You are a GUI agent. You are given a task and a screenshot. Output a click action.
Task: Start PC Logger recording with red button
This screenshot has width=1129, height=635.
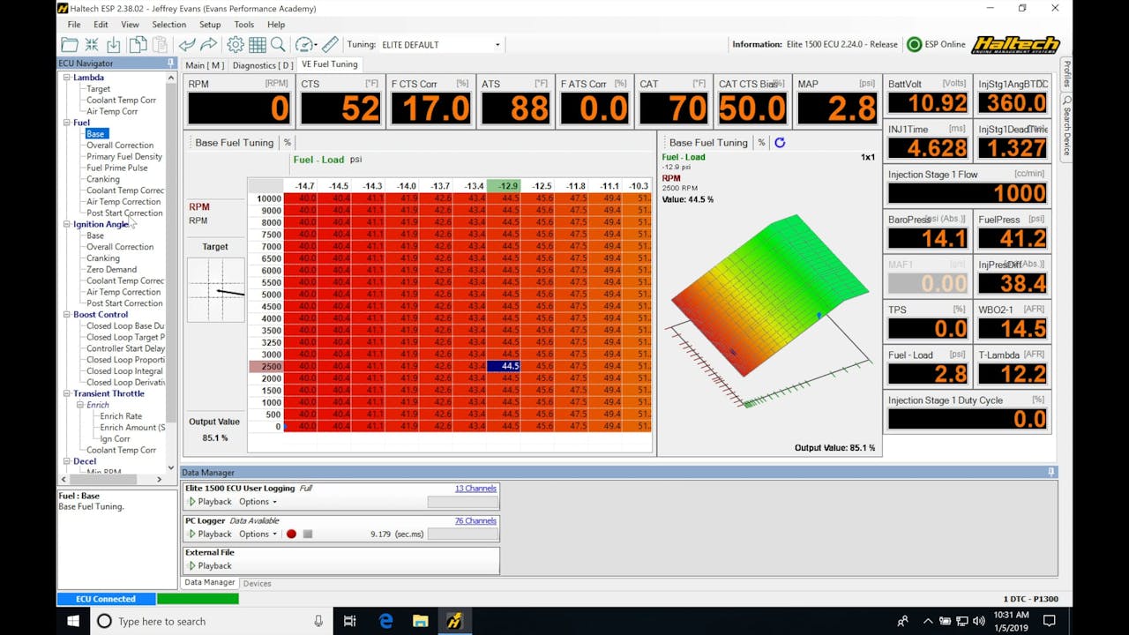click(291, 534)
